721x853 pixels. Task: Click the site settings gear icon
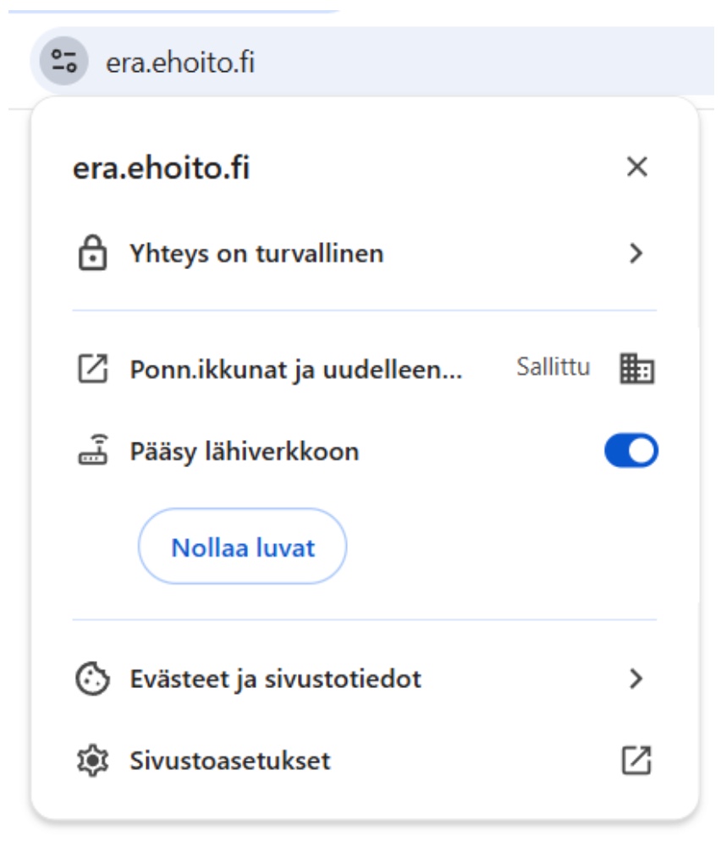91,761
